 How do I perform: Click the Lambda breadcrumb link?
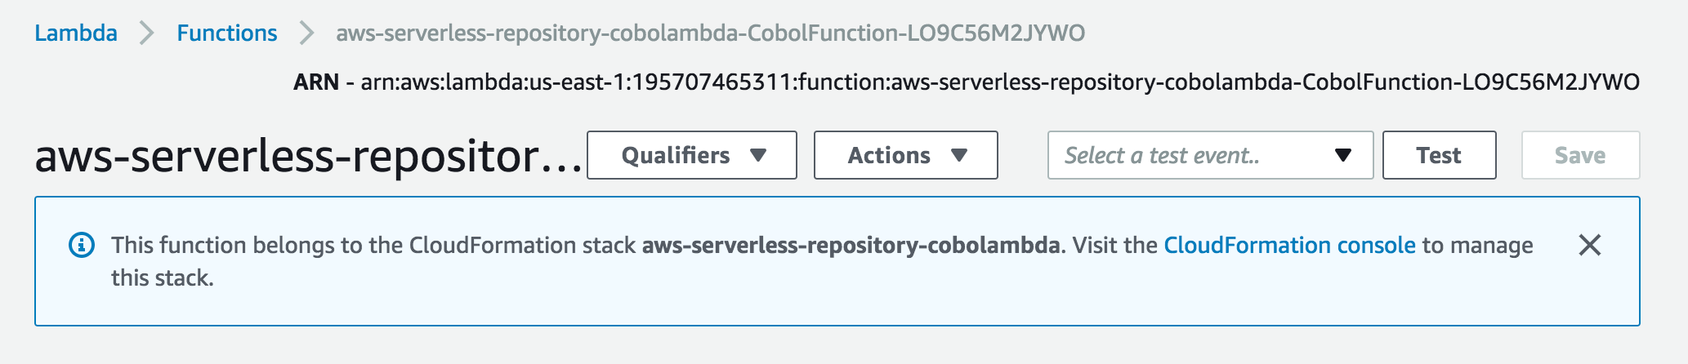76,33
